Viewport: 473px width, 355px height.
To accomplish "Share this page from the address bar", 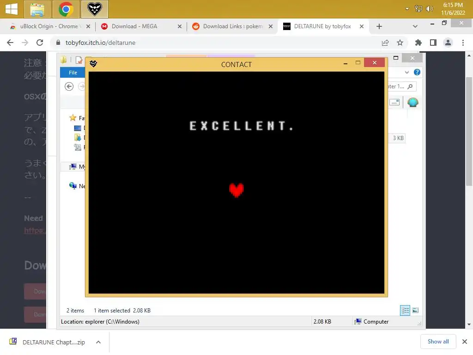I will click(x=385, y=43).
